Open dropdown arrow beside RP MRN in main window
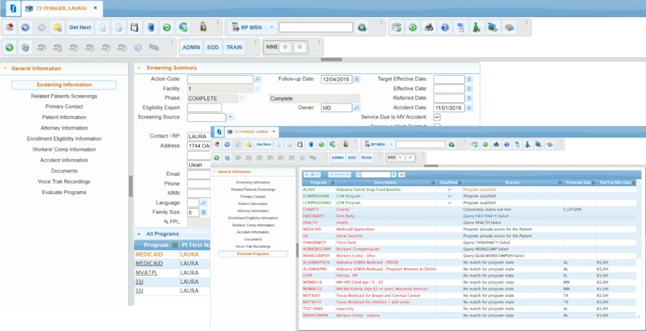The width and height of the screenshot is (646, 331). click(x=271, y=28)
